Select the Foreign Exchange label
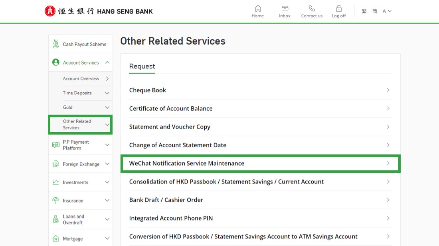Viewport: 439px width, 246px height. pyautogui.click(x=81, y=164)
